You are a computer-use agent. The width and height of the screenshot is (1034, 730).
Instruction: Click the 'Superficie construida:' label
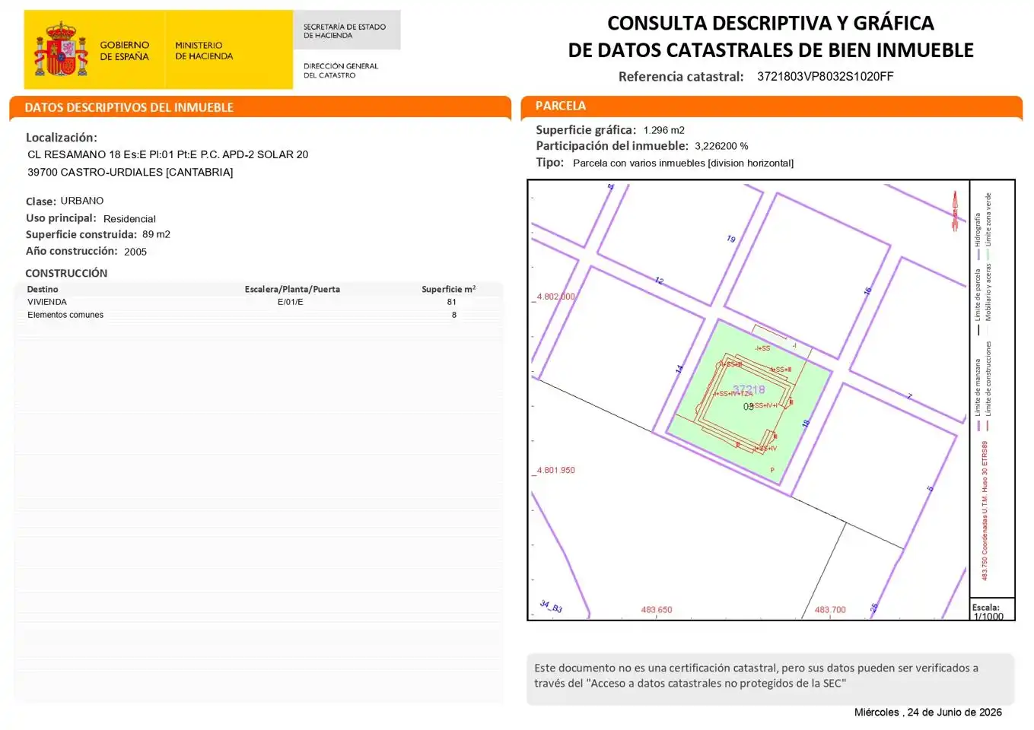click(x=81, y=235)
